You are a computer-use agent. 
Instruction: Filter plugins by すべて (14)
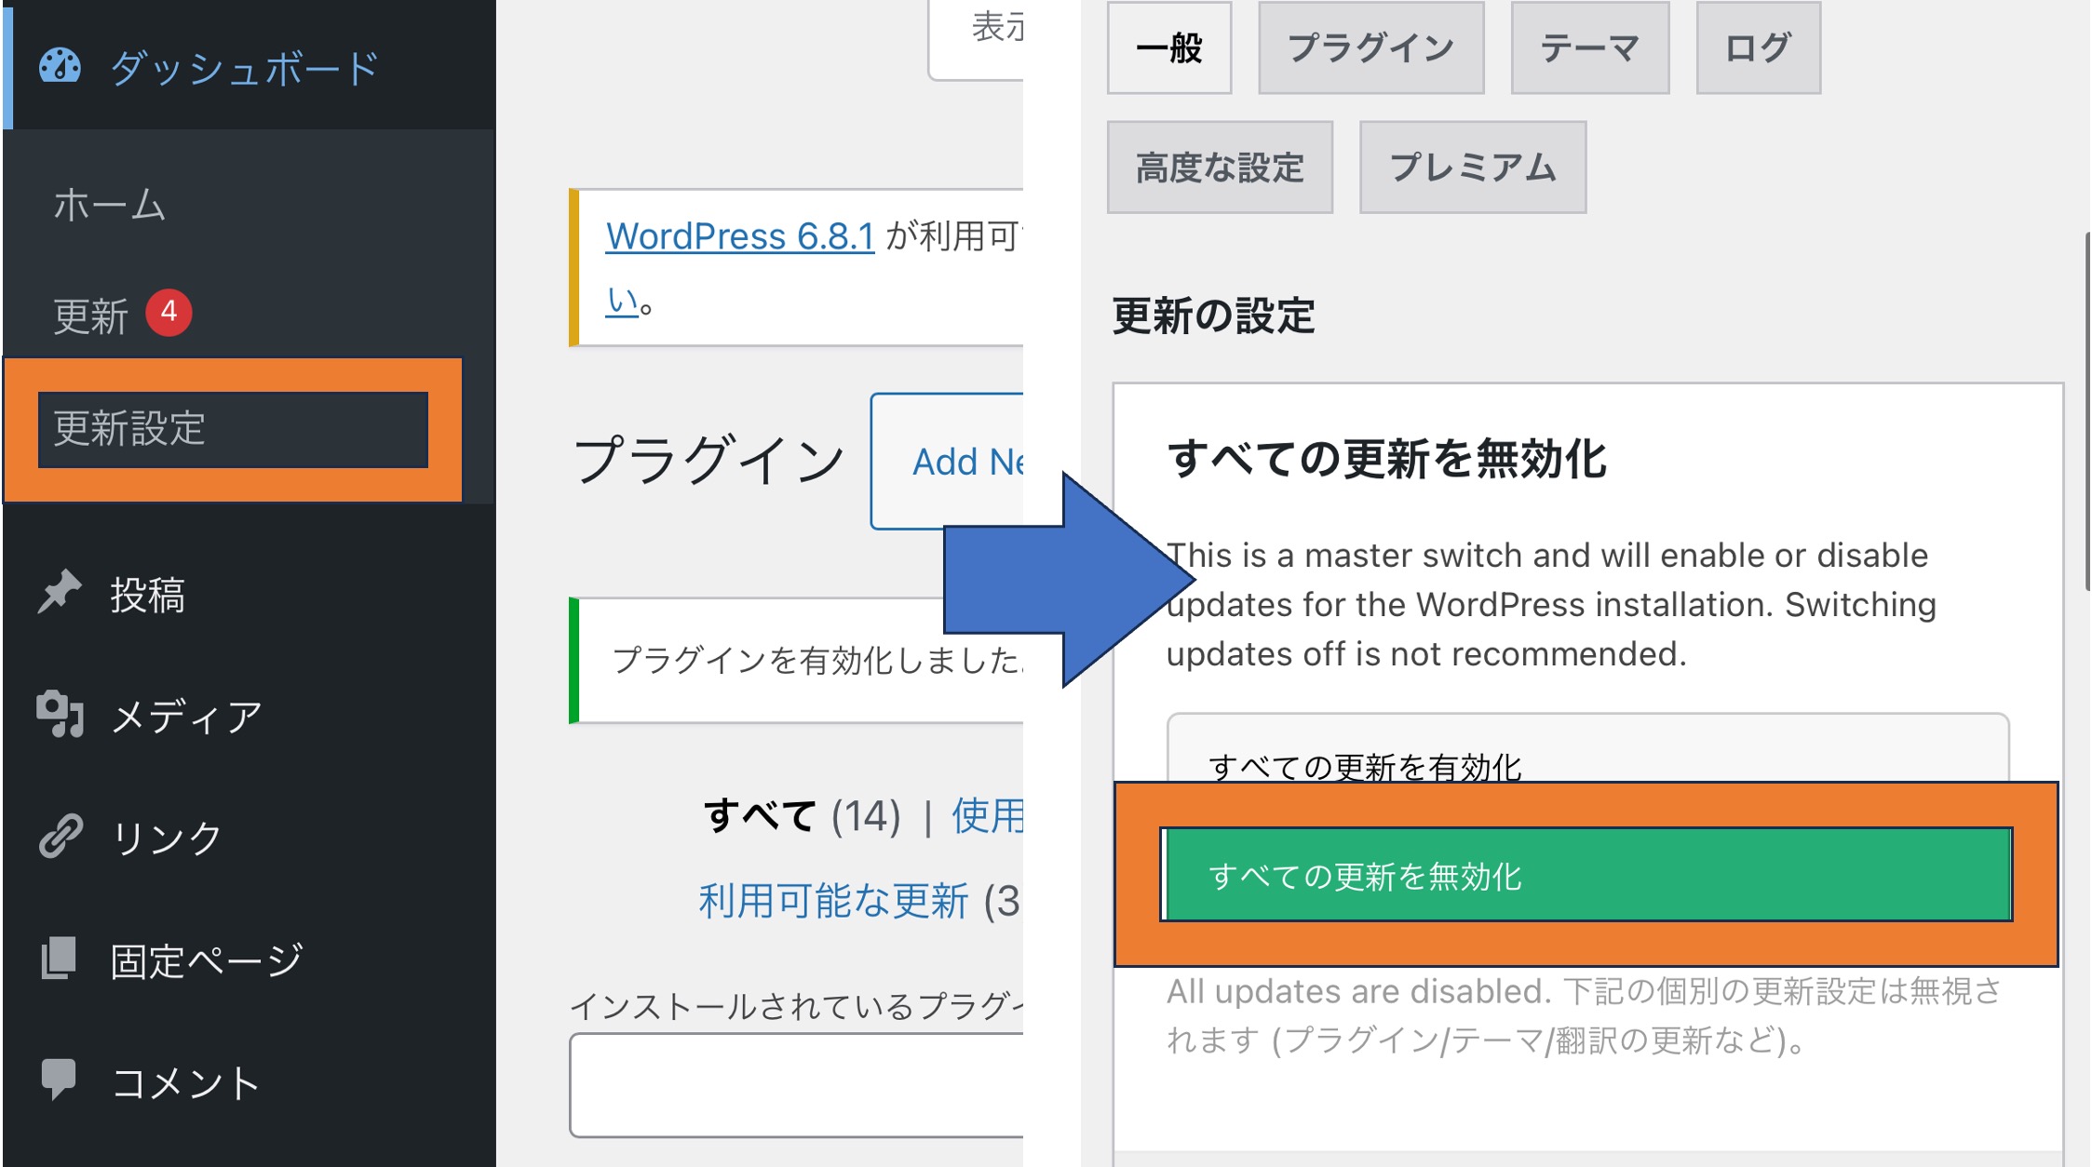tap(803, 816)
